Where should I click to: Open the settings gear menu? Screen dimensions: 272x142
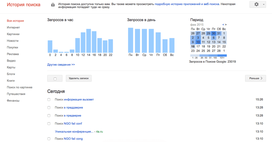[x=256, y=5]
